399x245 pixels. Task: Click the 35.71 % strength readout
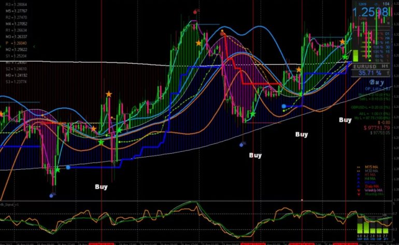(x=370, y=73)
